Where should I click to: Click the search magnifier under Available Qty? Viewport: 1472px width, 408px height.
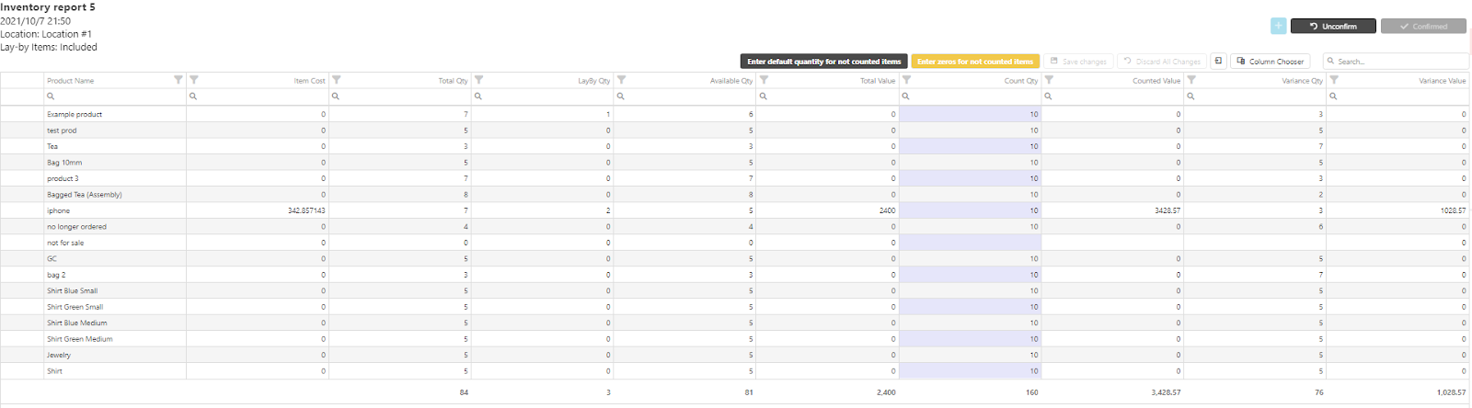coord(621,96)
